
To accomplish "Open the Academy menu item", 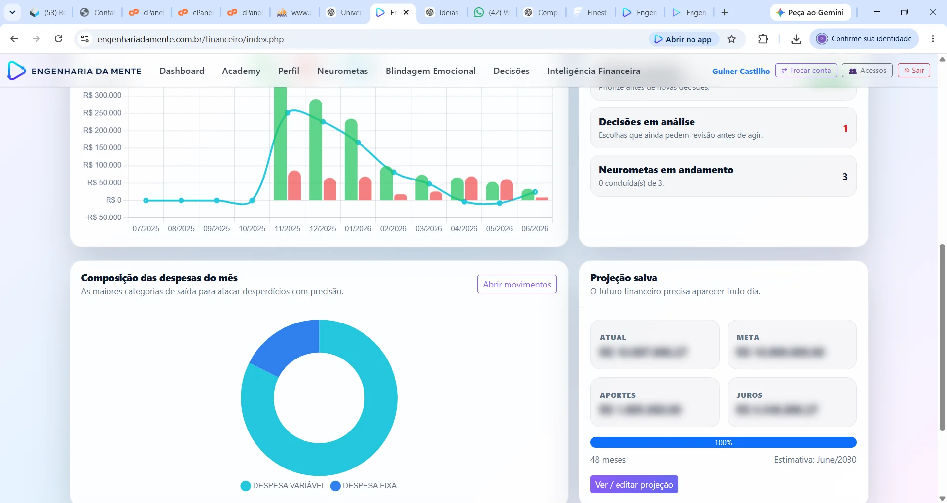I will point(241,71).
